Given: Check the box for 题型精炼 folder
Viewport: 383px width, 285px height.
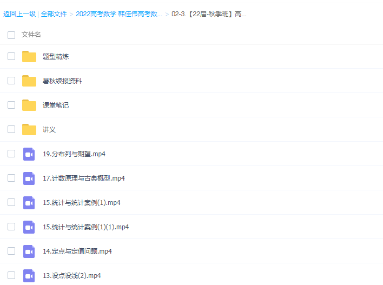Looking at the screenshot, I should pos(11,56).
